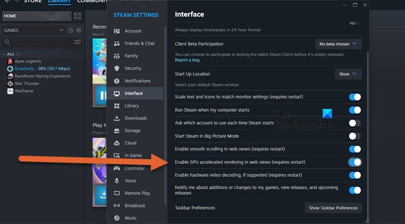Open library filter options icon
Viewport: 405px width, 224px height.
click(x=78, y=42)
